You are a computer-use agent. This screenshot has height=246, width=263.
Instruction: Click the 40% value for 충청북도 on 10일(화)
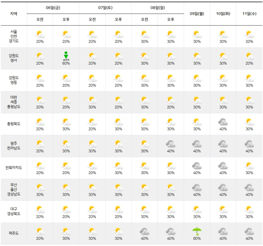pos(223,129)
